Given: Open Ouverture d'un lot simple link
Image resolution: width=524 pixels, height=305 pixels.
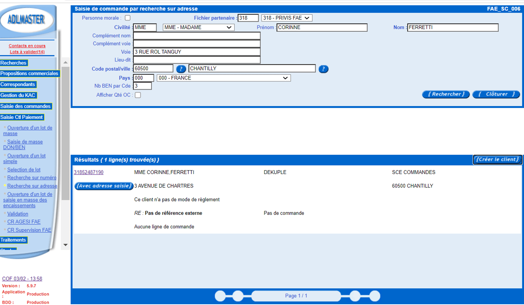Looking at the screenshot, I should [25, 158].
